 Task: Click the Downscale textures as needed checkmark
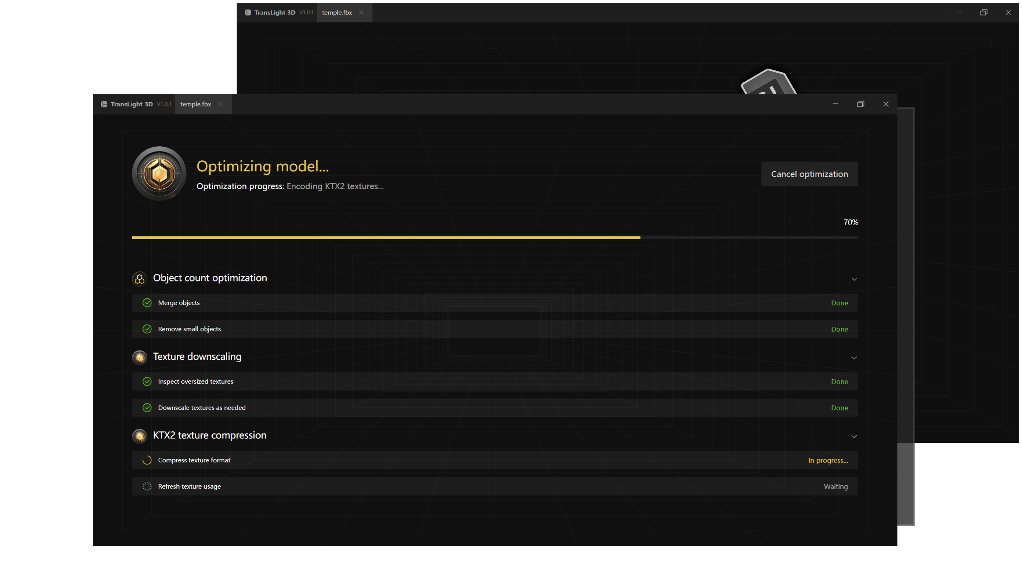click(x=147, y=408)
